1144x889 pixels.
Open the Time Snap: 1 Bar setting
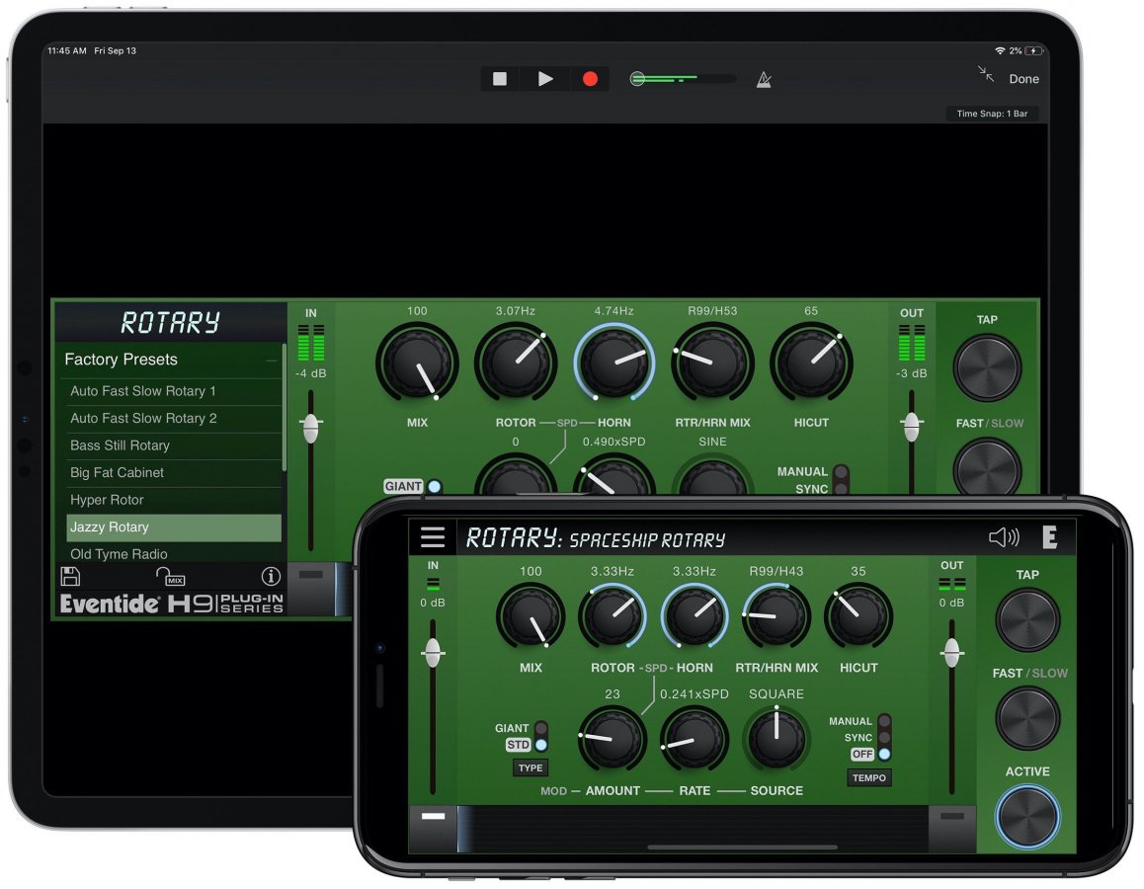(x=992, y=114)
